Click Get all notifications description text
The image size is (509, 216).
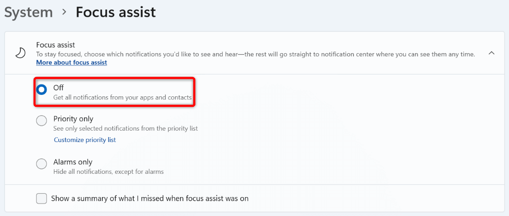click(122, 97)
